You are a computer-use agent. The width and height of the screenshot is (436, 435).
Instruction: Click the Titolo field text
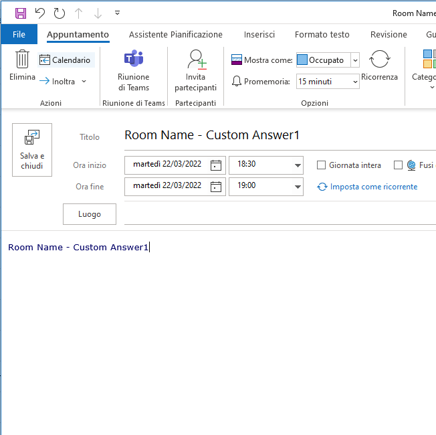pos(212,135)
